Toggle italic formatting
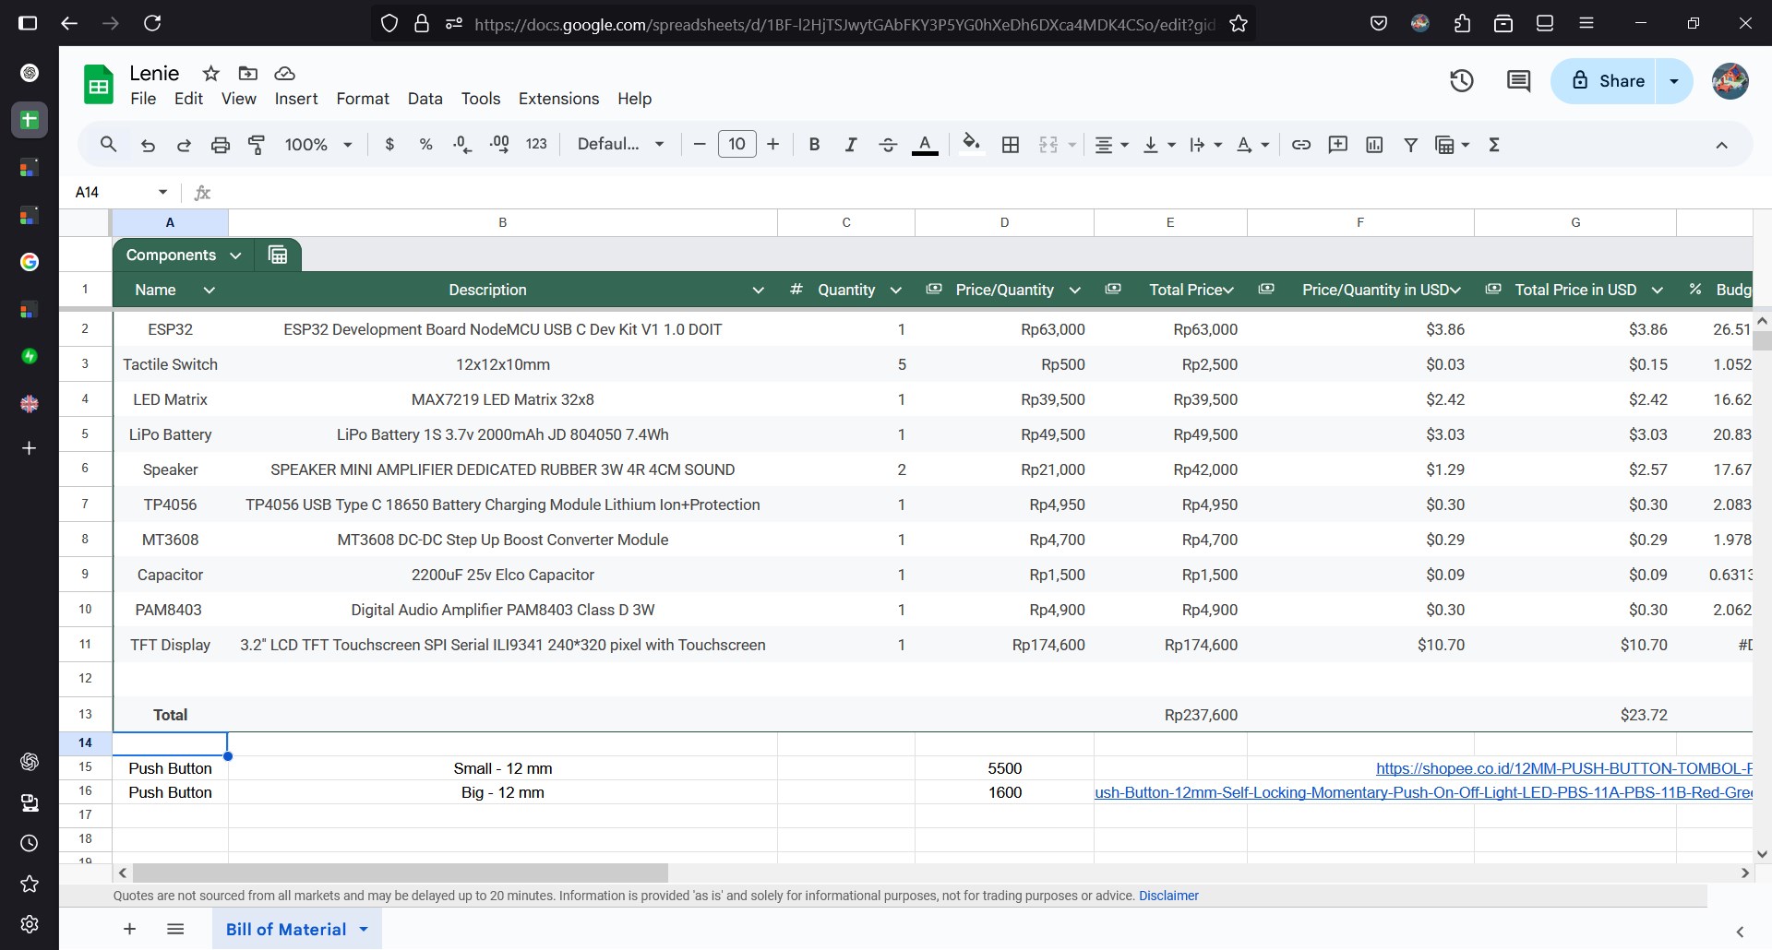The width and height of the screenshot is (1772, 950). (x=851, y=145)
